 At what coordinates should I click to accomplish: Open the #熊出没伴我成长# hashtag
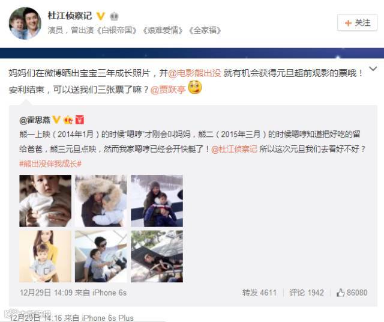(x=50, y=163)
